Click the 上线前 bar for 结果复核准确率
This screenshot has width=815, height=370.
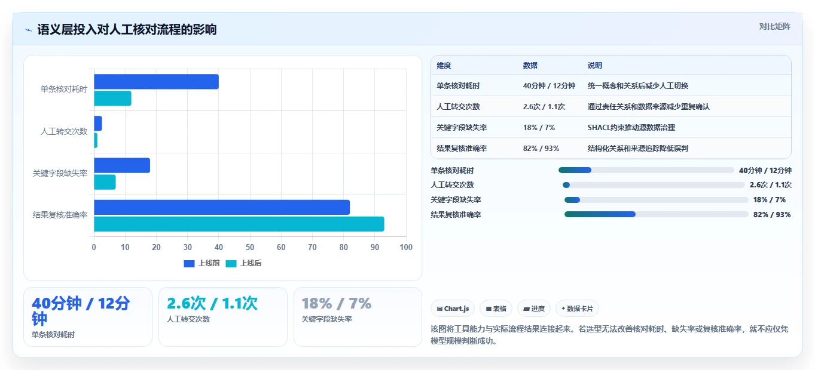[x=222, y=207]
